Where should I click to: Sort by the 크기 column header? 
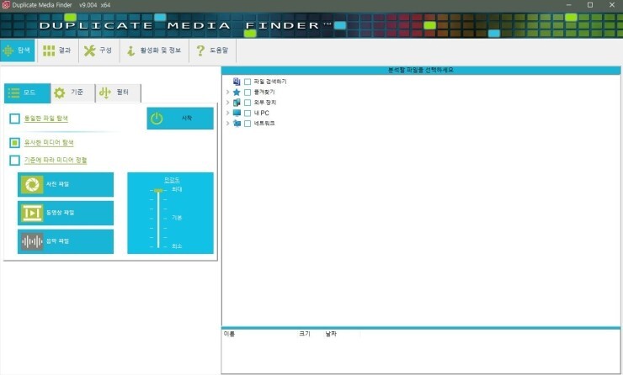[305, 334]
